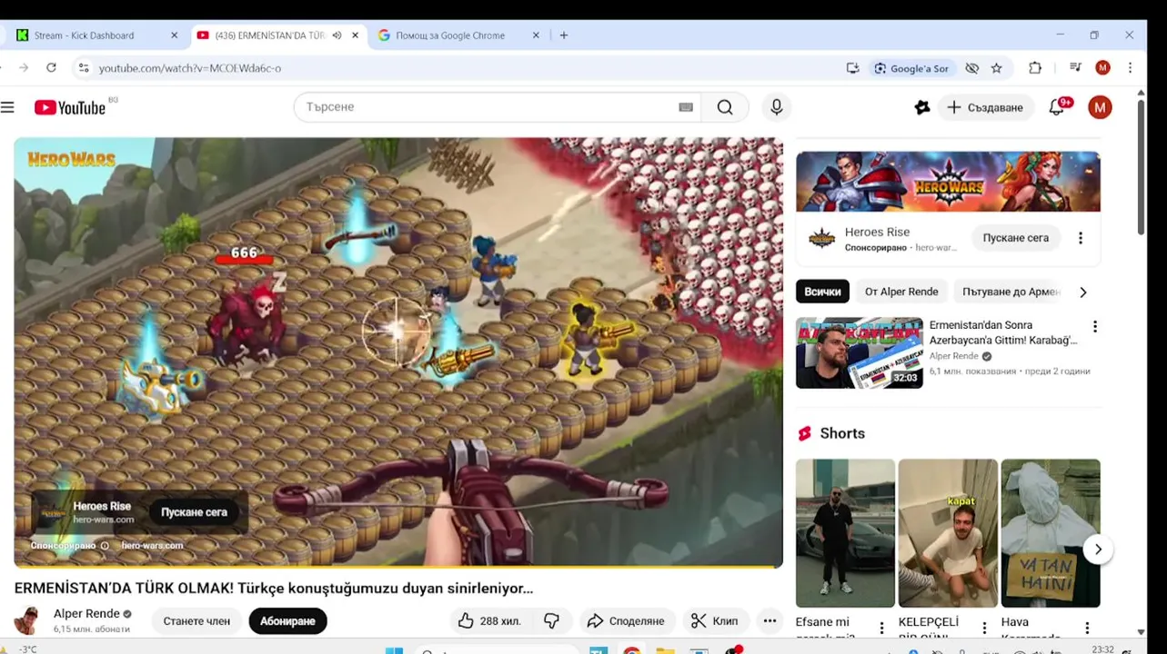This screenshot has width=1167, height=654.
Task: Close the Kick Dashboard tab
Action: tap(174, 35)
